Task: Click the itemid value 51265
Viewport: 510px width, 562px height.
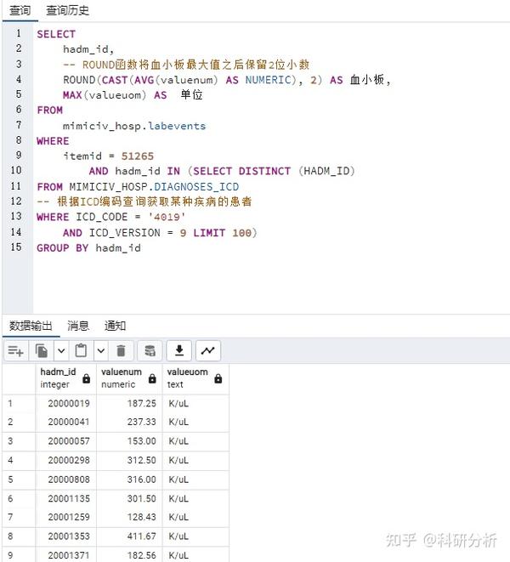Action: pyautogui.click(x=138, y=156)
